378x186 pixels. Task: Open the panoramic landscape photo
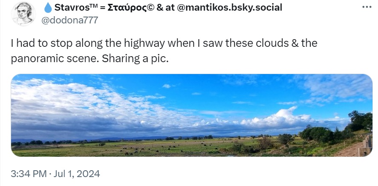191,115
